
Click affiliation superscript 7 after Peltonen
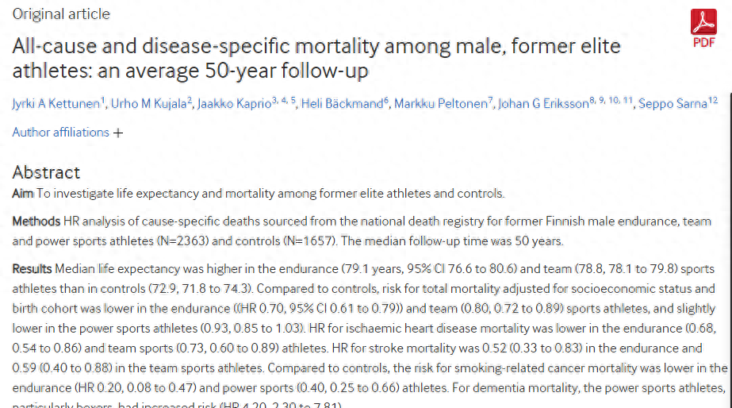pyautogui.click(x=491, y=101)
